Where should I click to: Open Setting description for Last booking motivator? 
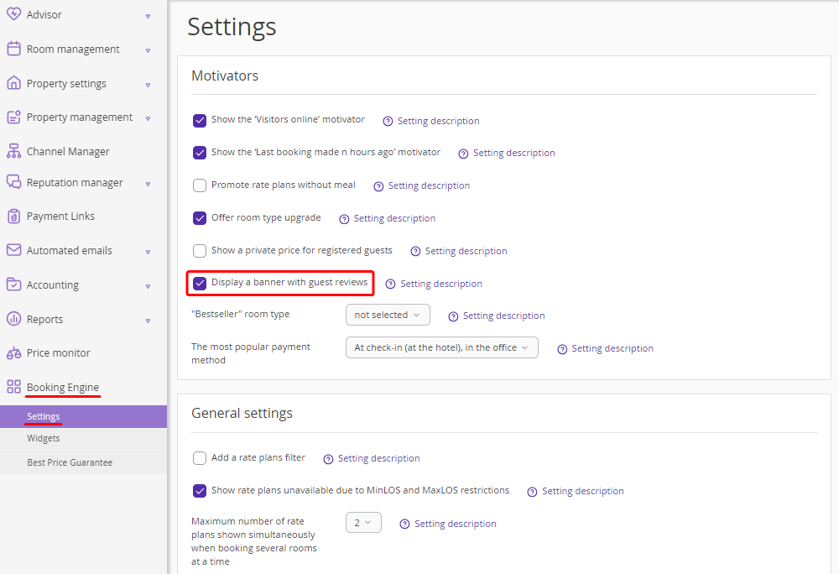(x=514, y=154)
